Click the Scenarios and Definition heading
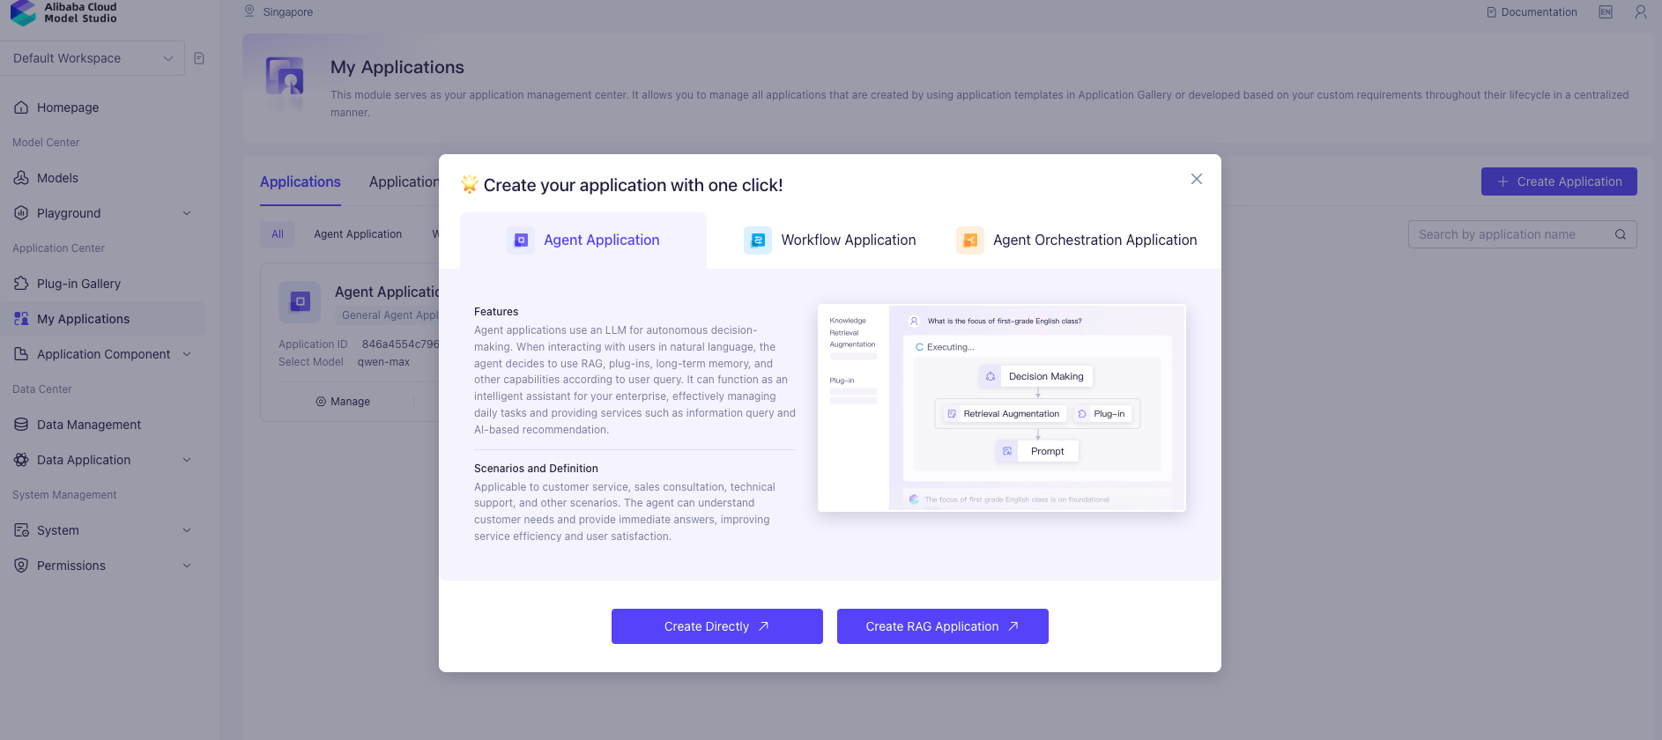The width and height of the screenshot is (1662, 740). [x=536, y=469]
